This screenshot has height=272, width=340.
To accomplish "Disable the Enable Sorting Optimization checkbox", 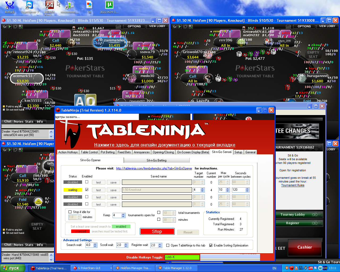I will (211, 245).
